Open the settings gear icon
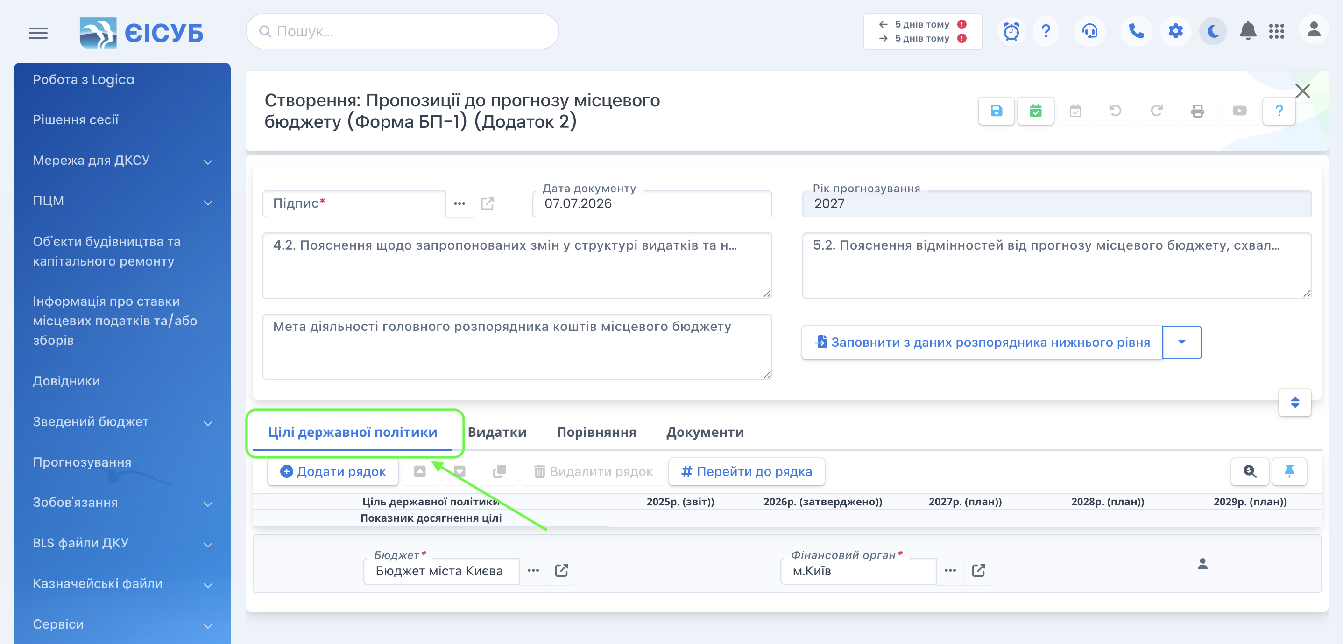Screen dimensions: 1343x644 coord(1175,31)
